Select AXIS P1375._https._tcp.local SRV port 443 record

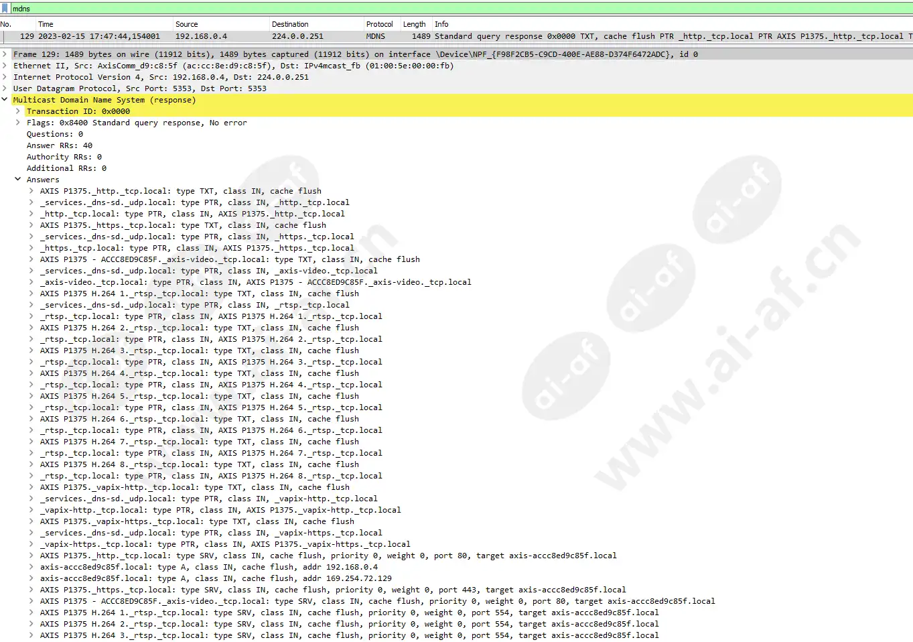coord(333,590)
